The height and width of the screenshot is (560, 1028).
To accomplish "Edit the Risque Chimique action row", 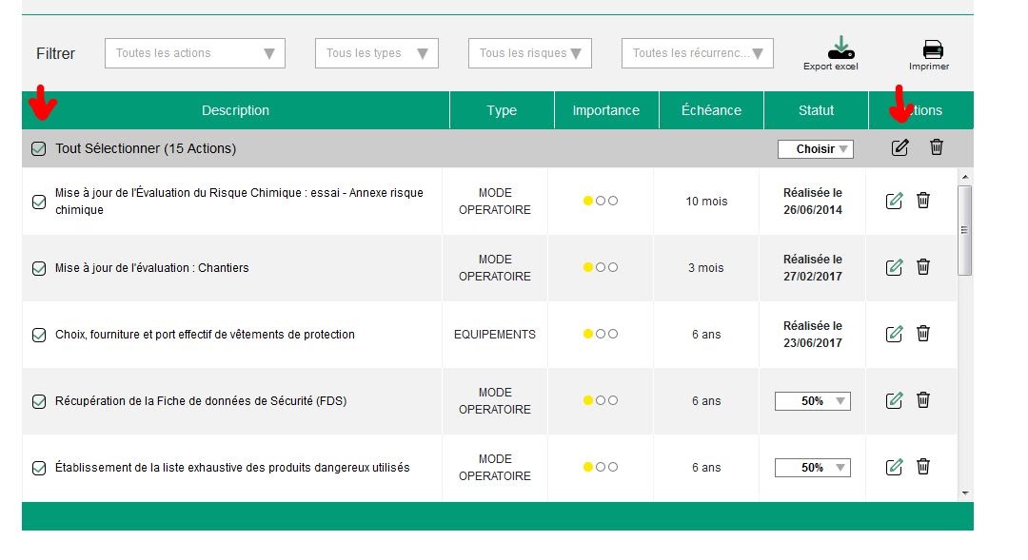I will 894,201.
